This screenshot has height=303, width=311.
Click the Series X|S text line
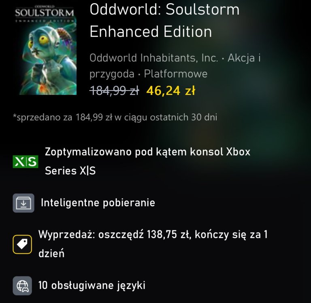coord(70,170)
